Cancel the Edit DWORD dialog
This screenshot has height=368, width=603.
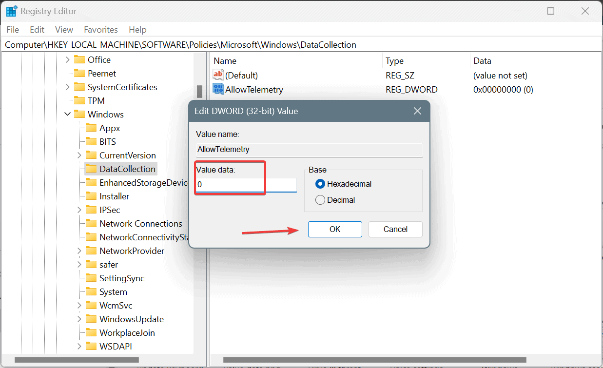tap(395, 229)
